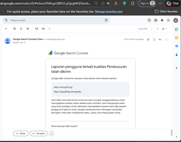Image resolution: width=181 pixels, height=142 pixels.
Task: Click the orange person extension icon
Action: (x=116, y=3)
